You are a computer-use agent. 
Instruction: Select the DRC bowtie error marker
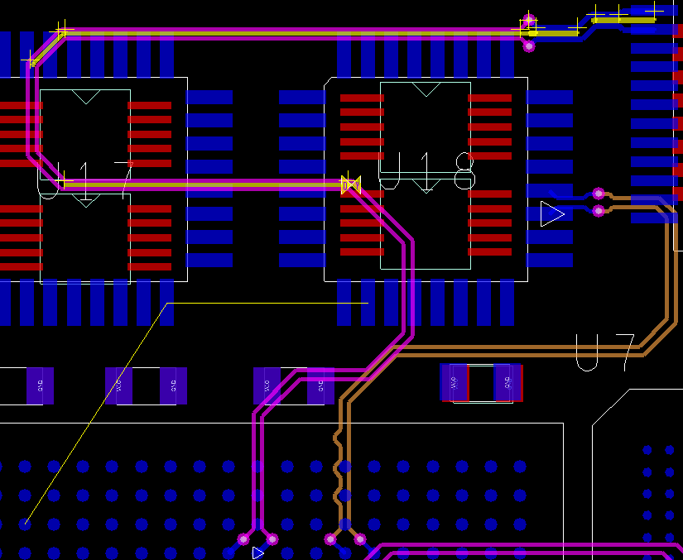point(351,185)
